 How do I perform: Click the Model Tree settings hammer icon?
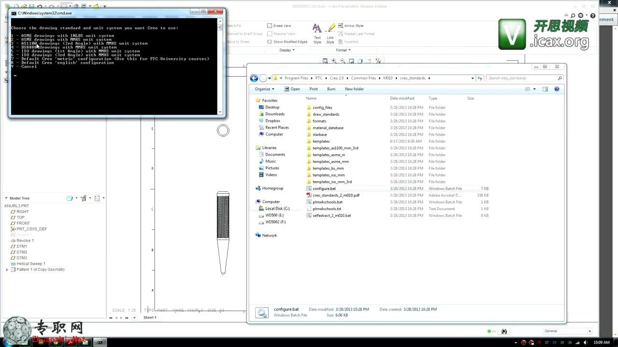tap(84, 198)
